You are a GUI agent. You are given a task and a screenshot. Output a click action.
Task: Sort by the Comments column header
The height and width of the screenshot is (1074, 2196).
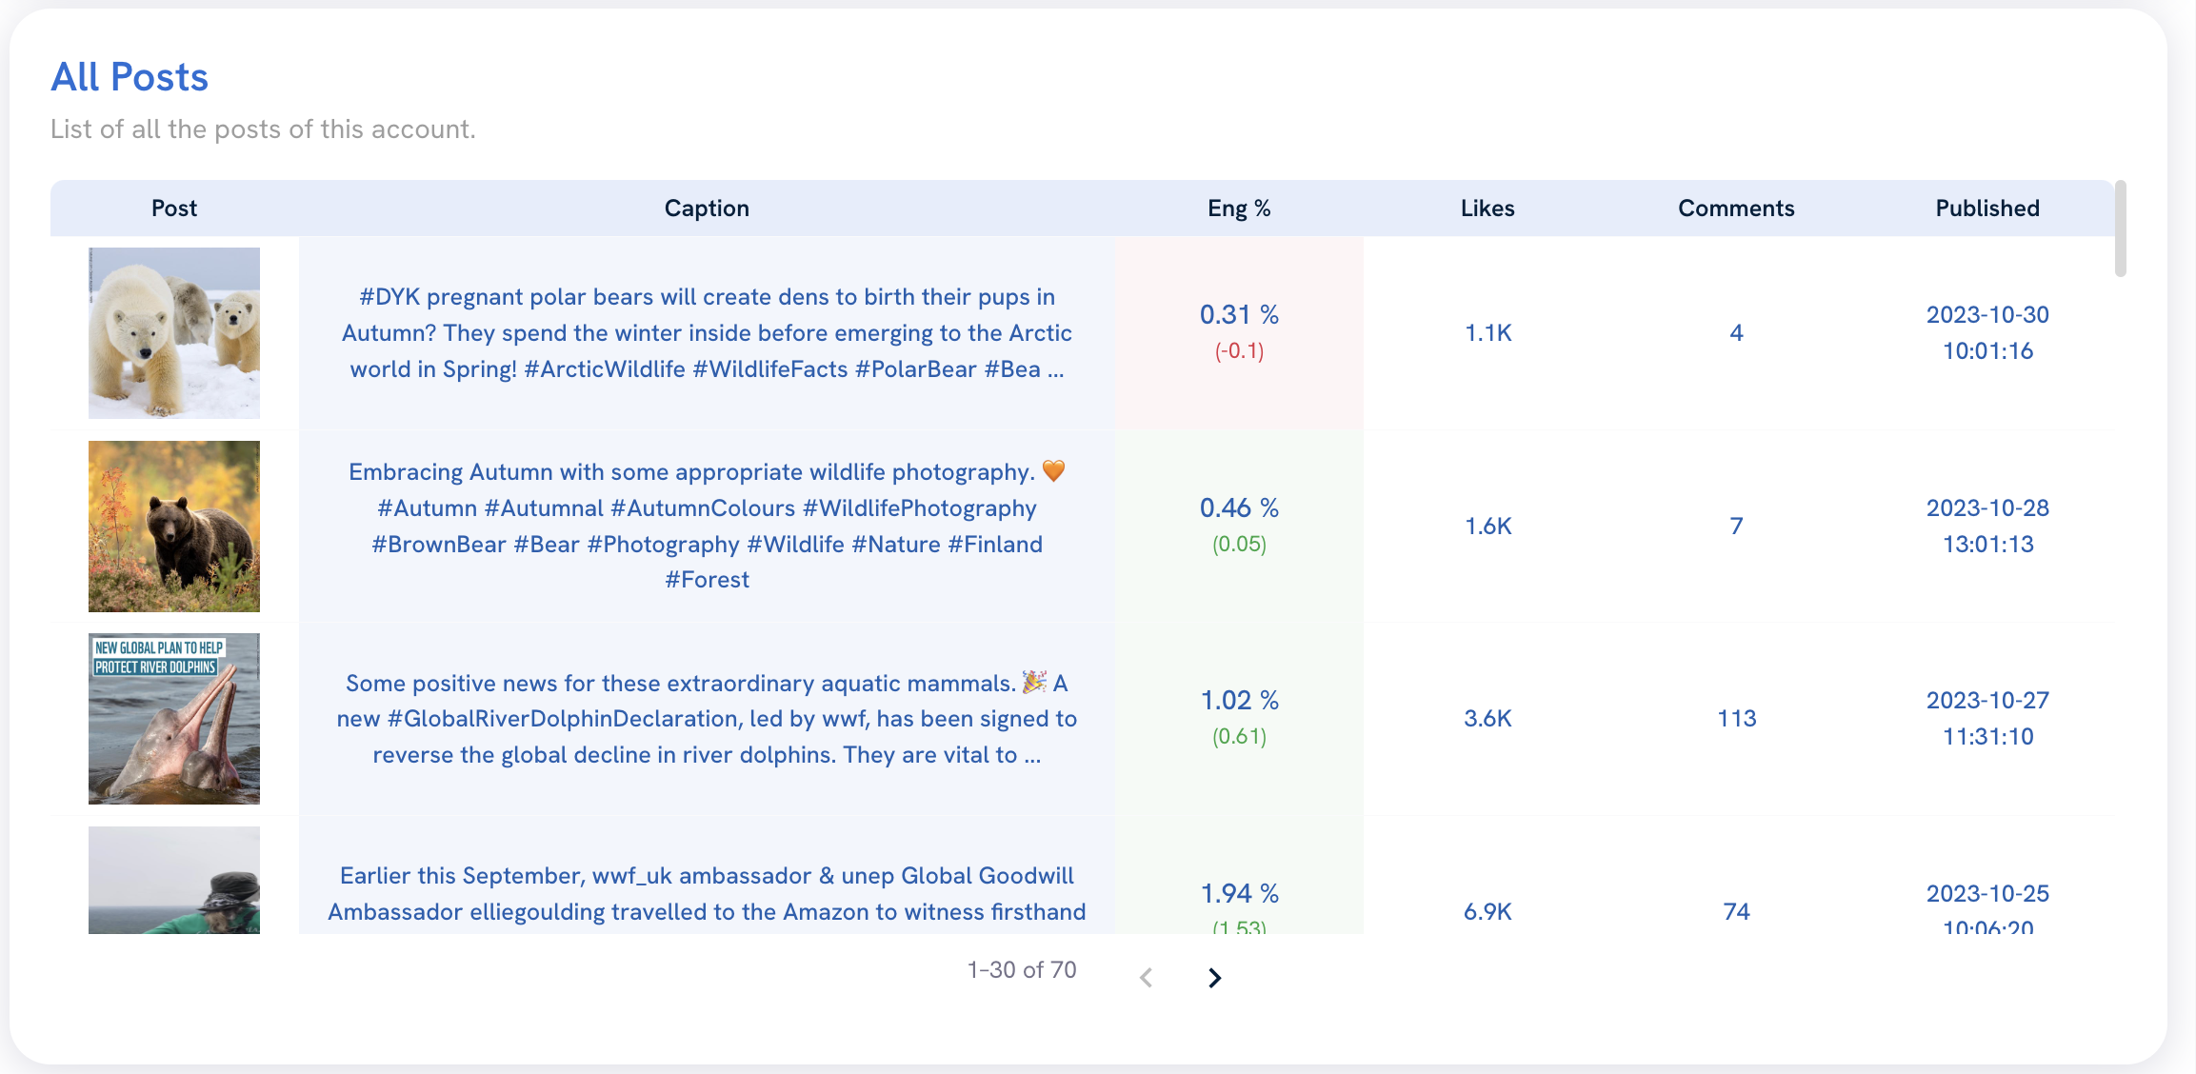pyautogui.click(x=1736, y=209)
